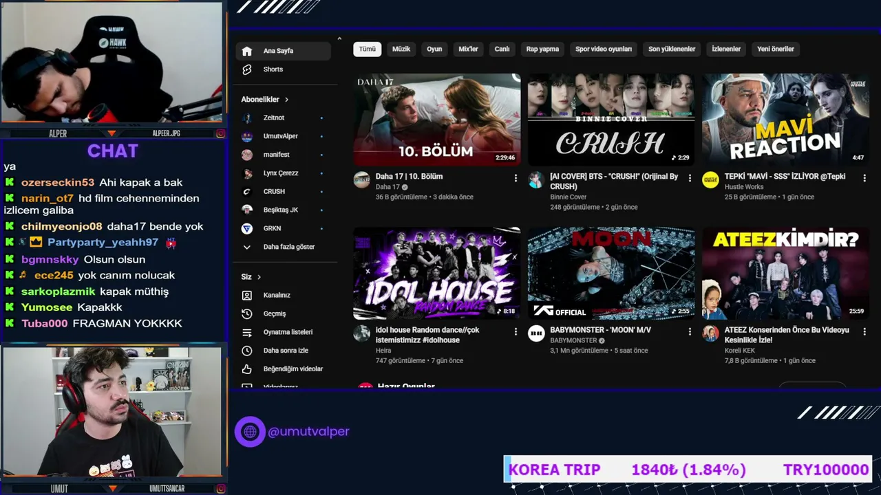Open the options menu for the TEPKİ MAVİ video
This screenshot has height=495, width=881.
pos(864,178)
